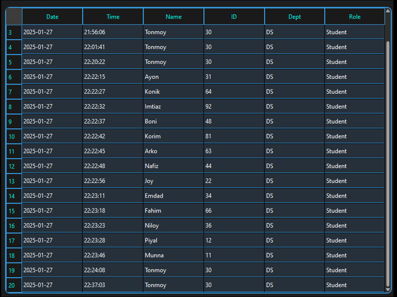
Task: Click the name cell Fahim
Action: coord(173,211)
